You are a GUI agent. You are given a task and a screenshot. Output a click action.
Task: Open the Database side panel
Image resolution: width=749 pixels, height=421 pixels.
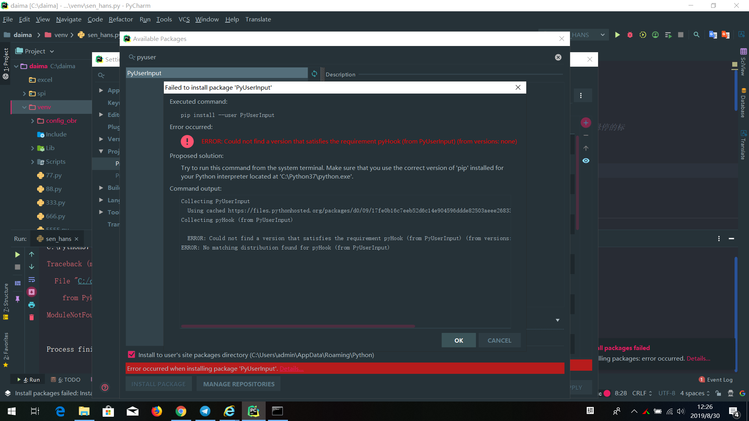tap(743, 103)
